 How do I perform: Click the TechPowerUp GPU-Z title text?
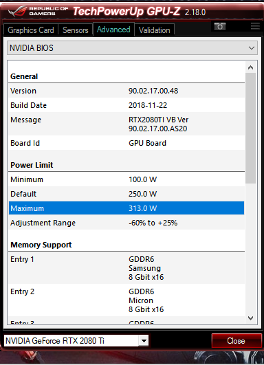[x=126, y=11]
